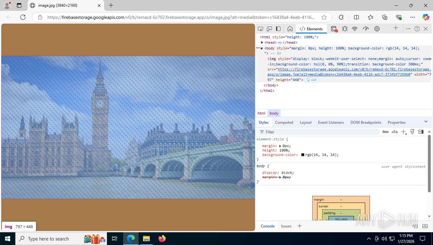The width and height of the screenshot is (433, 245).
Task: Open File Explorer from the taskbar
Action: point(146,239)
